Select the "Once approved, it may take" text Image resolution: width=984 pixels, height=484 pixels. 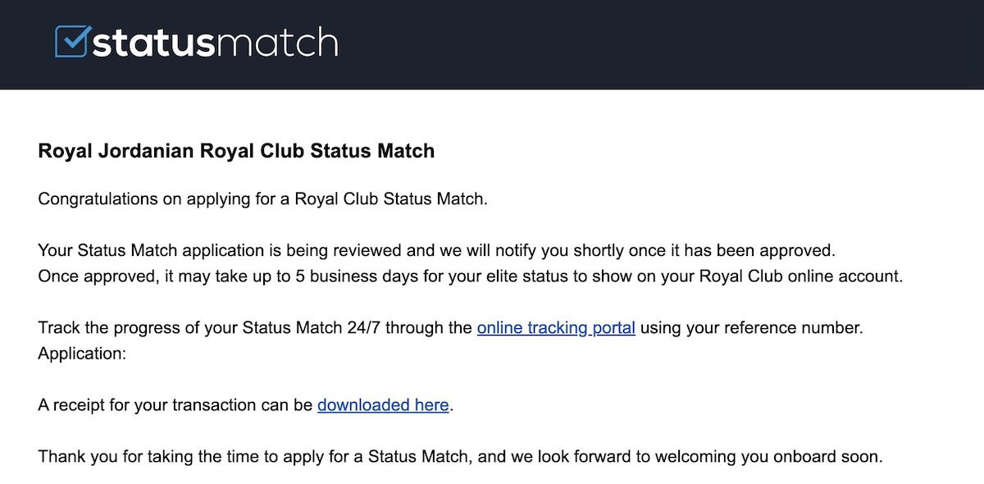[127, 276]
